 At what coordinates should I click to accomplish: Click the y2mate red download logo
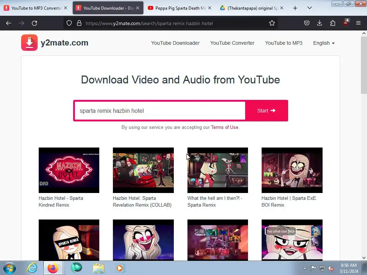pos(29,43)
